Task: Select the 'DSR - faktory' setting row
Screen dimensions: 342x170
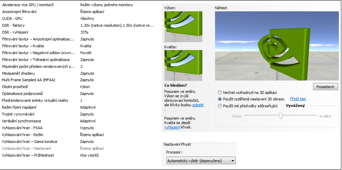Action: coord(78,25)
